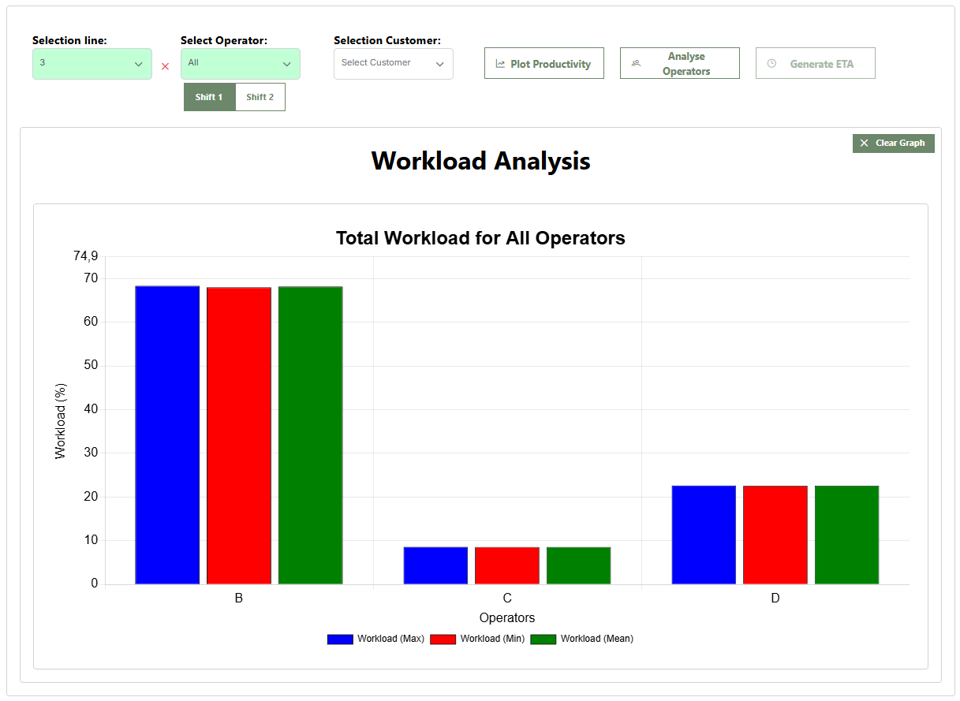
Task: Click operator B's blue Max workload bar
Action: (167, 434)
